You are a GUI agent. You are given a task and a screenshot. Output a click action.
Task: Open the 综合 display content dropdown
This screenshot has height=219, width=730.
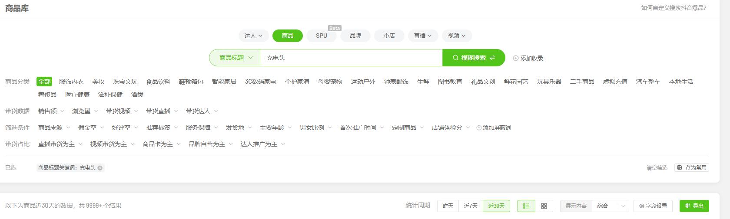pos(611,206)
